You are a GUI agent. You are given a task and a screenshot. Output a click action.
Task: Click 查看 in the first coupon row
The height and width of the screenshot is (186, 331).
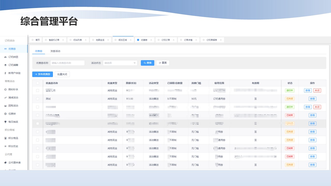tap(308, 90)
